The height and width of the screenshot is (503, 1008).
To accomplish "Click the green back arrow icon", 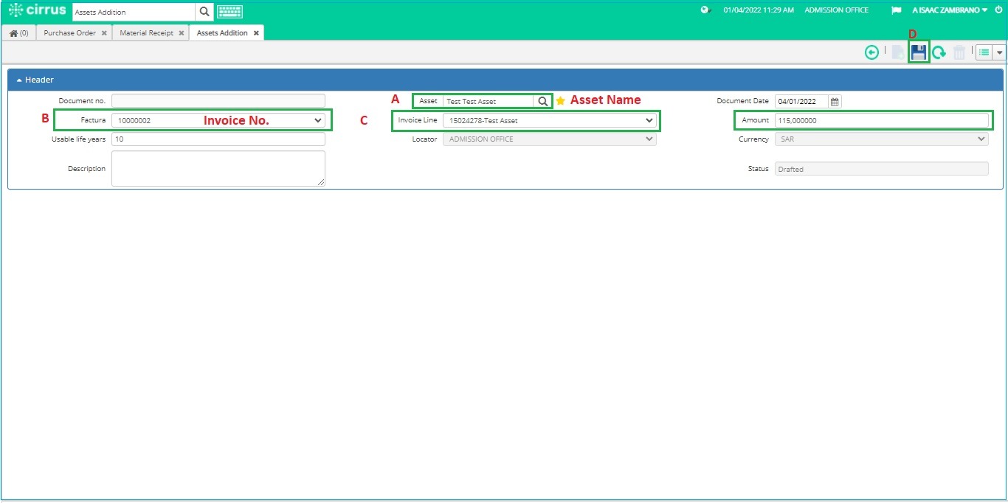I will 872,52.
